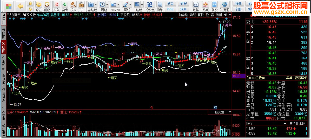
Task: Click the purple 15.03 price marker
Action: pyautogui.click(x=237, y=76)
